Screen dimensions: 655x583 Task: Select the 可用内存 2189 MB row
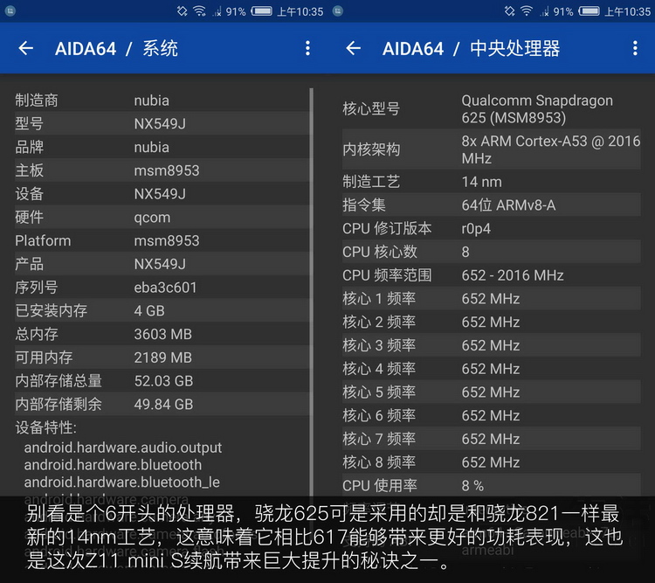[x=162, y=357]
